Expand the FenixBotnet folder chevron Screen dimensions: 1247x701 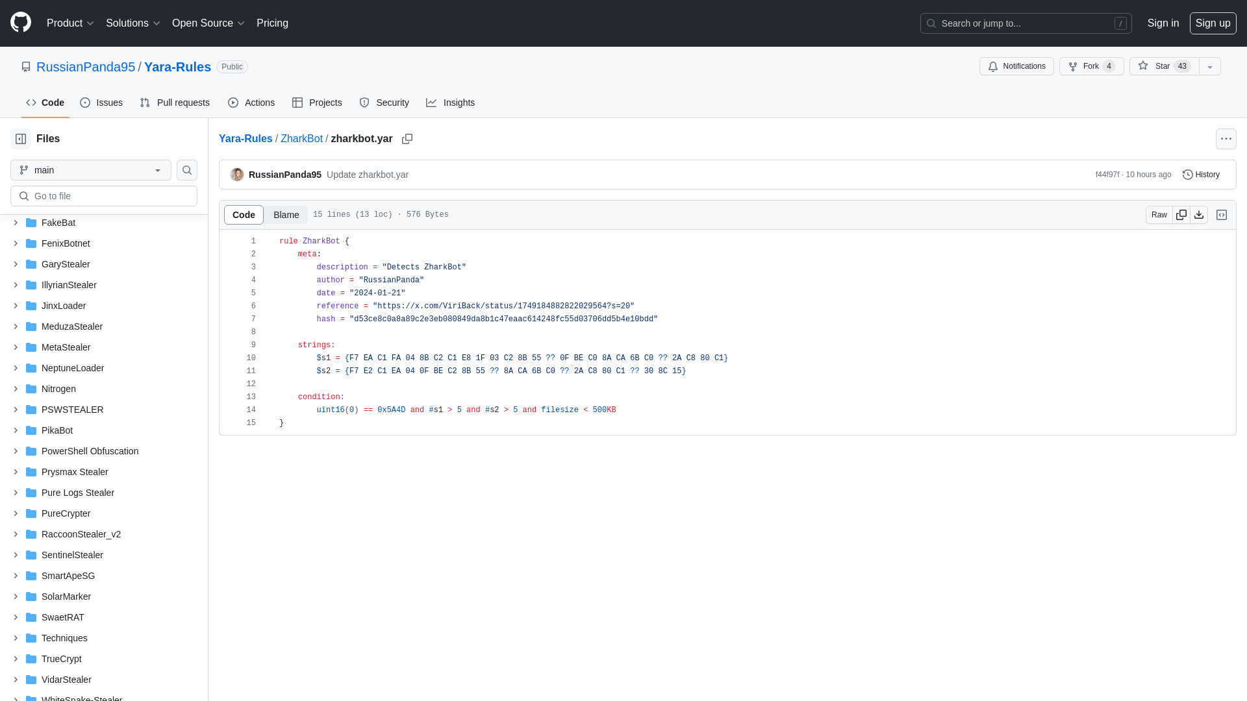pyautogui.click(x=16, y=243)
